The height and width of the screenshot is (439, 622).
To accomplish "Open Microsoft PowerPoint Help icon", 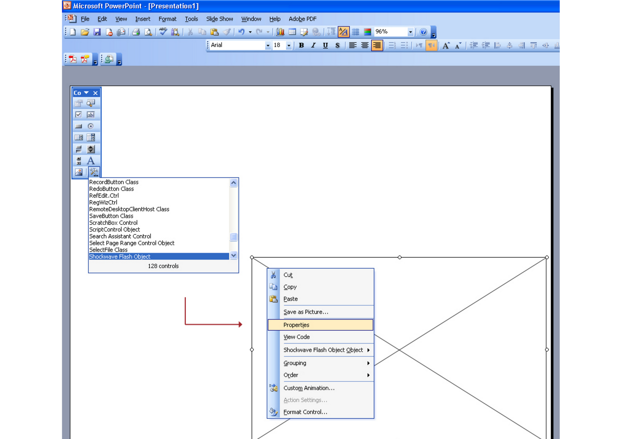I will pos(423,32).
